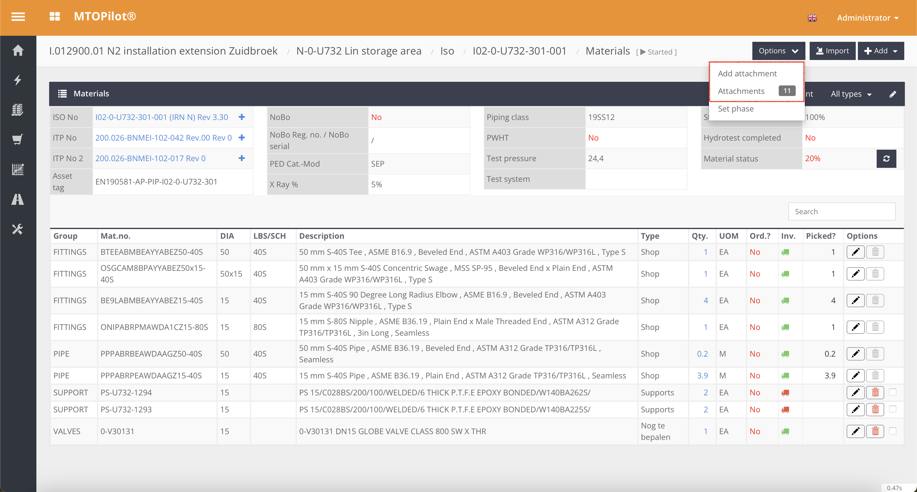This screenshot has height=492, width=917.
Task: Click plus icon next to ISO No
Action: pyautogui.click(x=242, y=117)
